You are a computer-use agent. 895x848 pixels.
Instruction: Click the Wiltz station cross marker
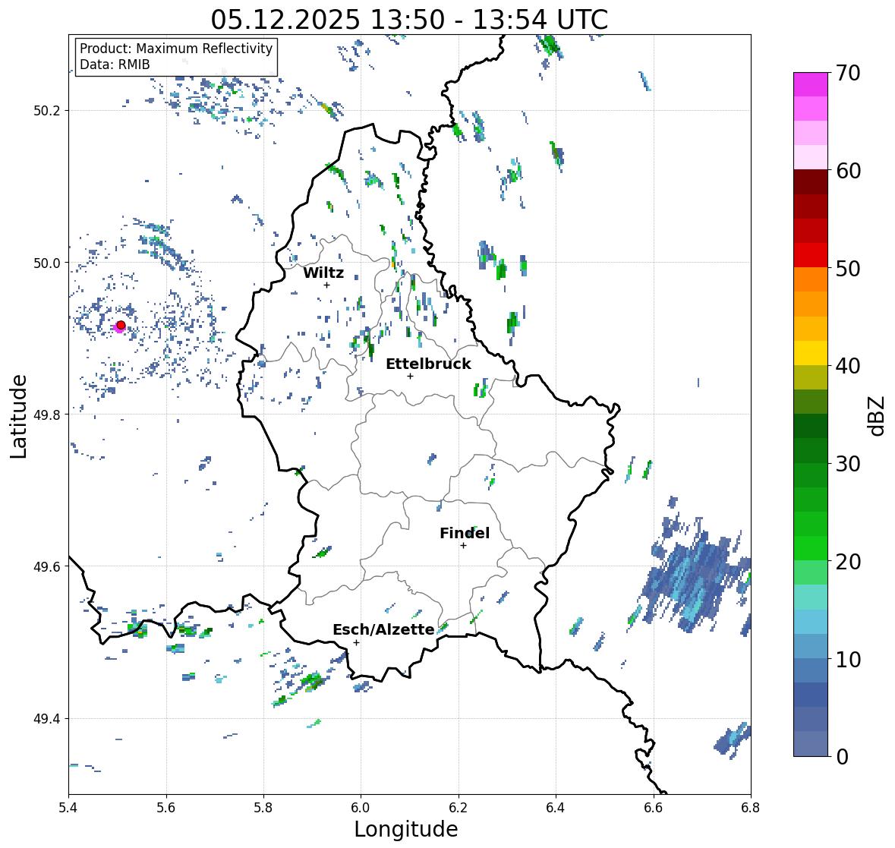click(x=326, y=285)
